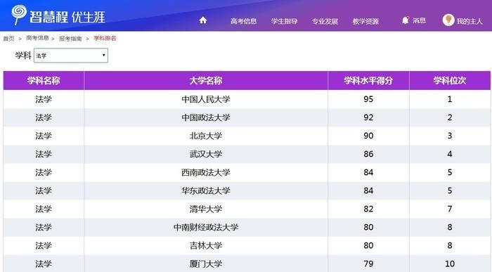This screenshot has height=272, width=492.
Task: Open 我的主人 account link
Action: pos(470,21)
